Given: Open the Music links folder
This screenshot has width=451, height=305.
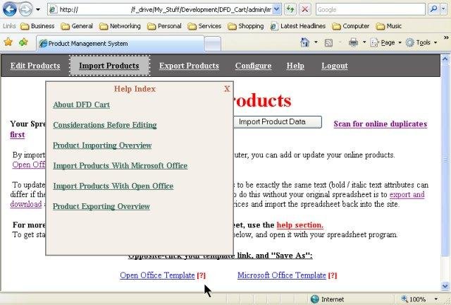Looking at the screenshot, I should pyautogui.click(x=389, y=26).
